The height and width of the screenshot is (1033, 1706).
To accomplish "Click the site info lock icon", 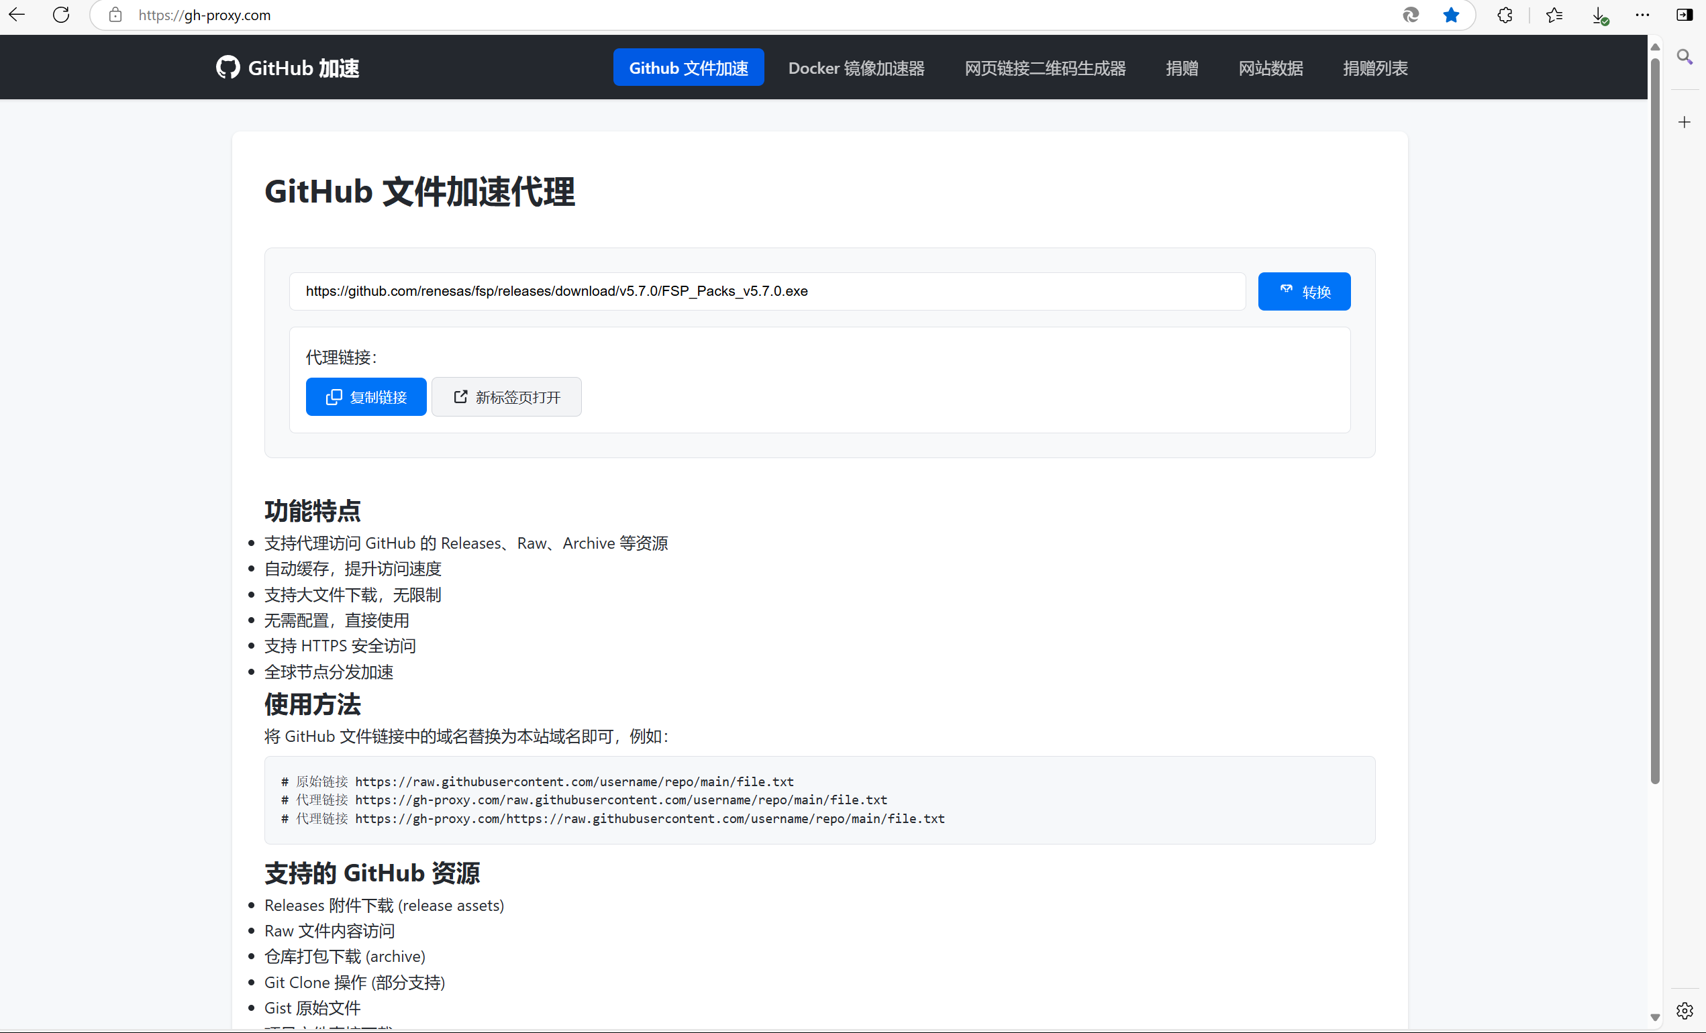I will 115,15.
